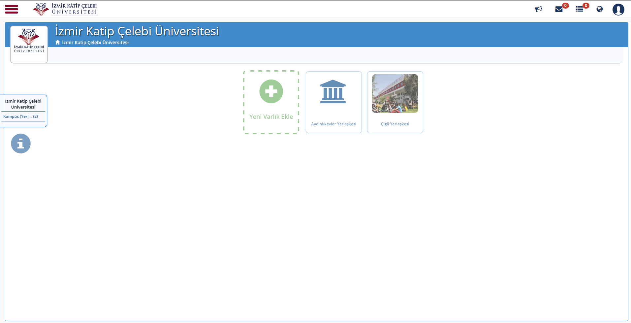
Task: Open Çiğli Yerleşkesi link
Action: [395, 124]
